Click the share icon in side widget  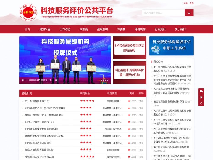201,103
